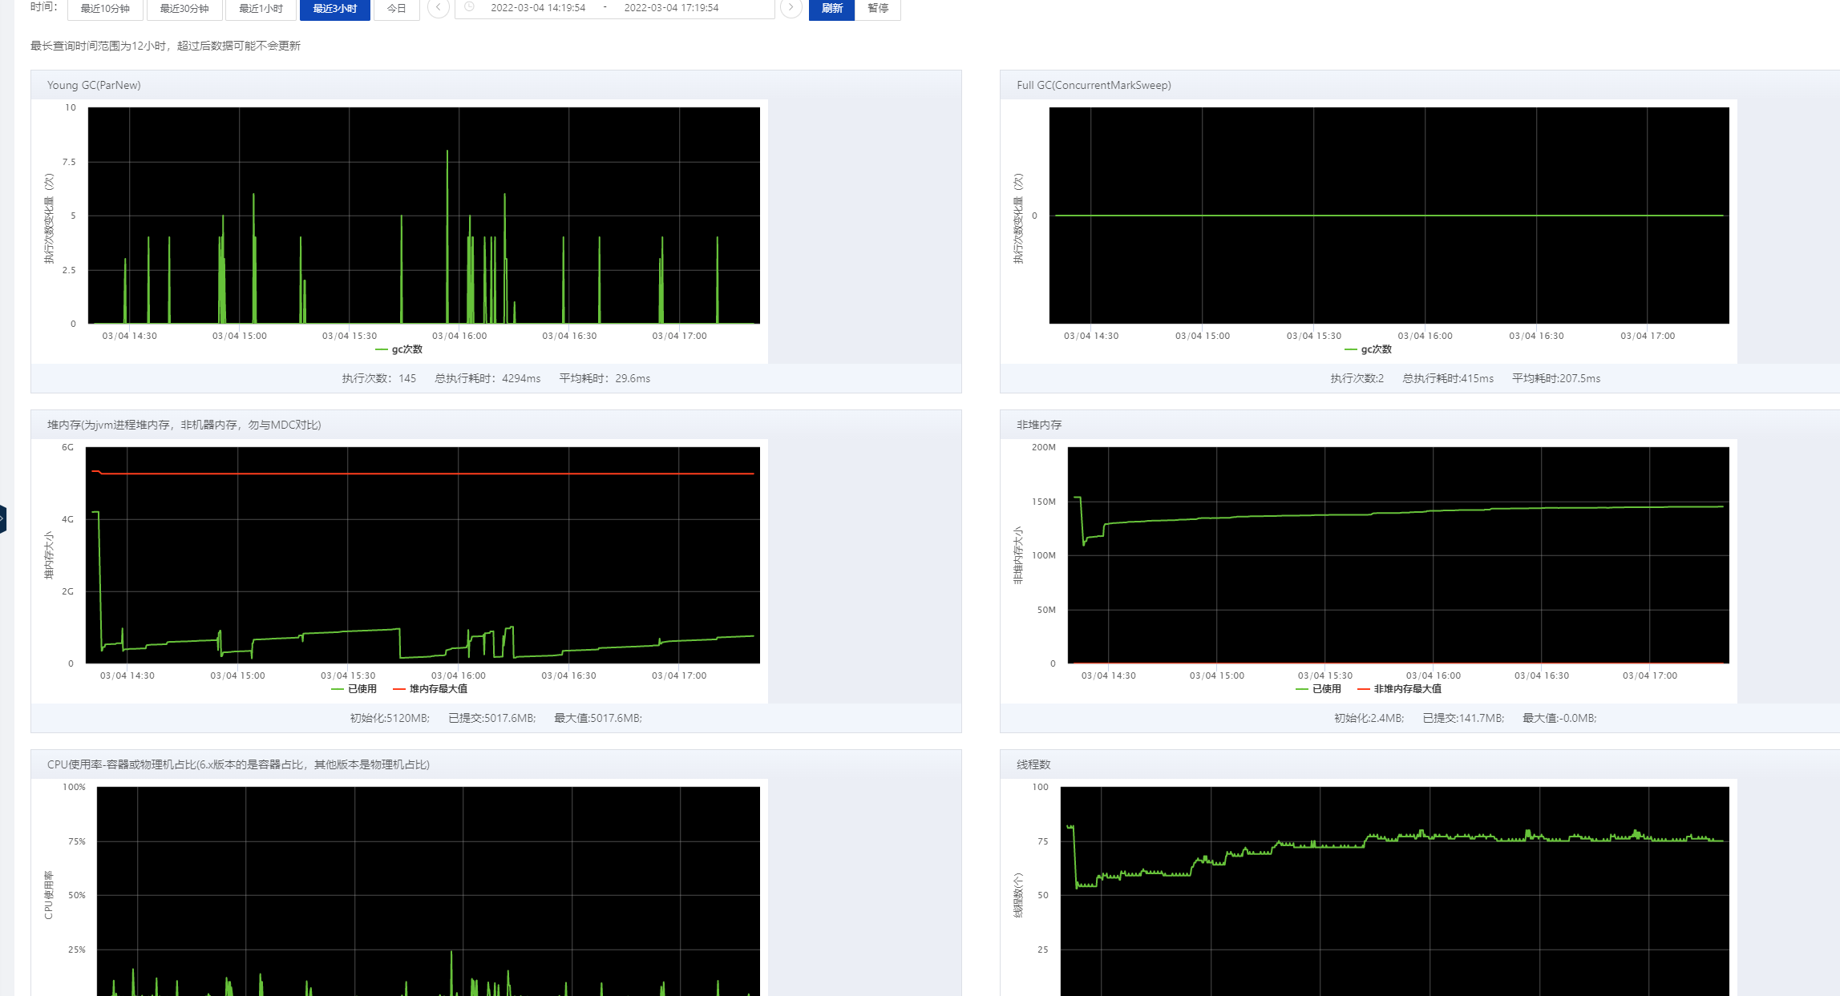Toggle red 堆内存最大值 legend swatch
Screen dimensions: 1840x996
pyautogui.click(x=399, y=689)
